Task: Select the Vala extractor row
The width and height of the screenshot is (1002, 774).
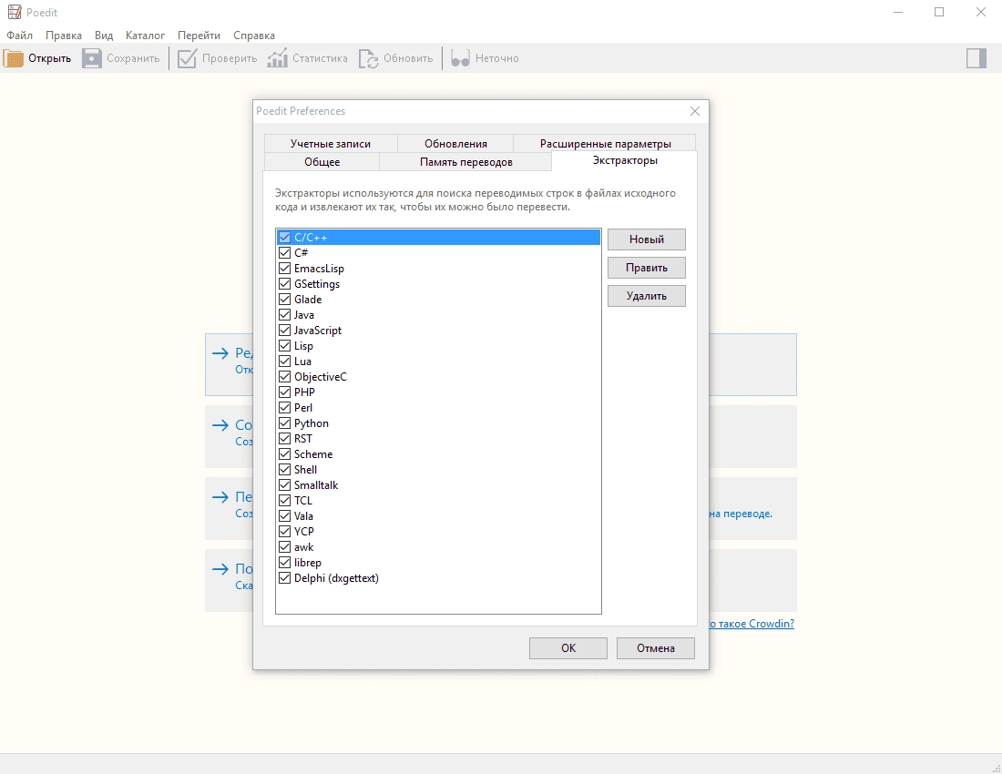Action: [x=438, y=516]
